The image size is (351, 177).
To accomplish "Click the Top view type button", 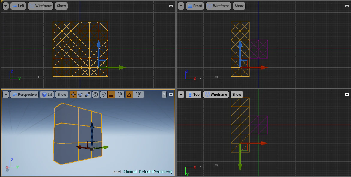I will tap(194, 94).
